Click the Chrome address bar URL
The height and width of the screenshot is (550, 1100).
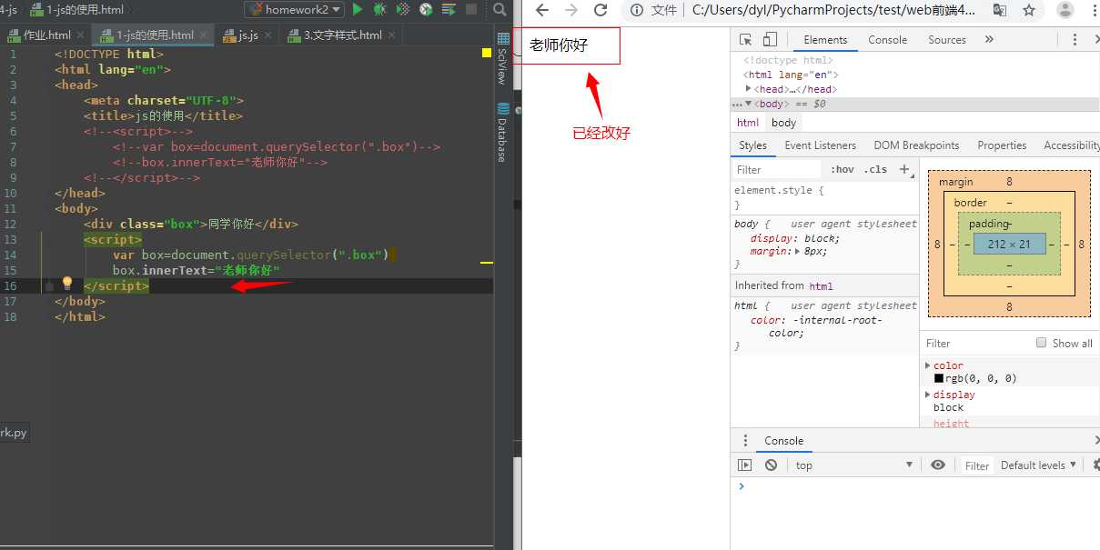click(833, 10)
